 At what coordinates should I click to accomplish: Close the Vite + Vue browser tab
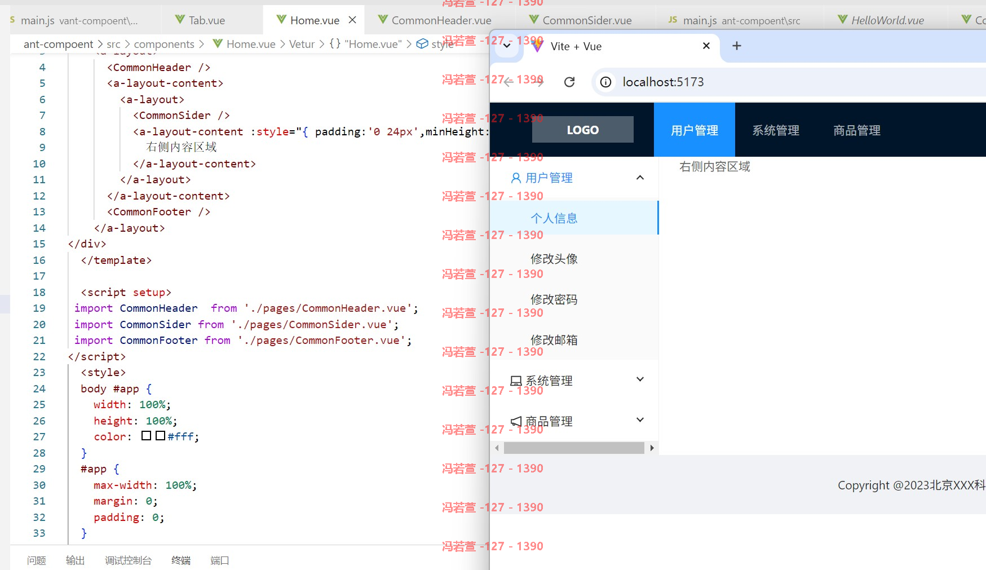pos(706,46)
